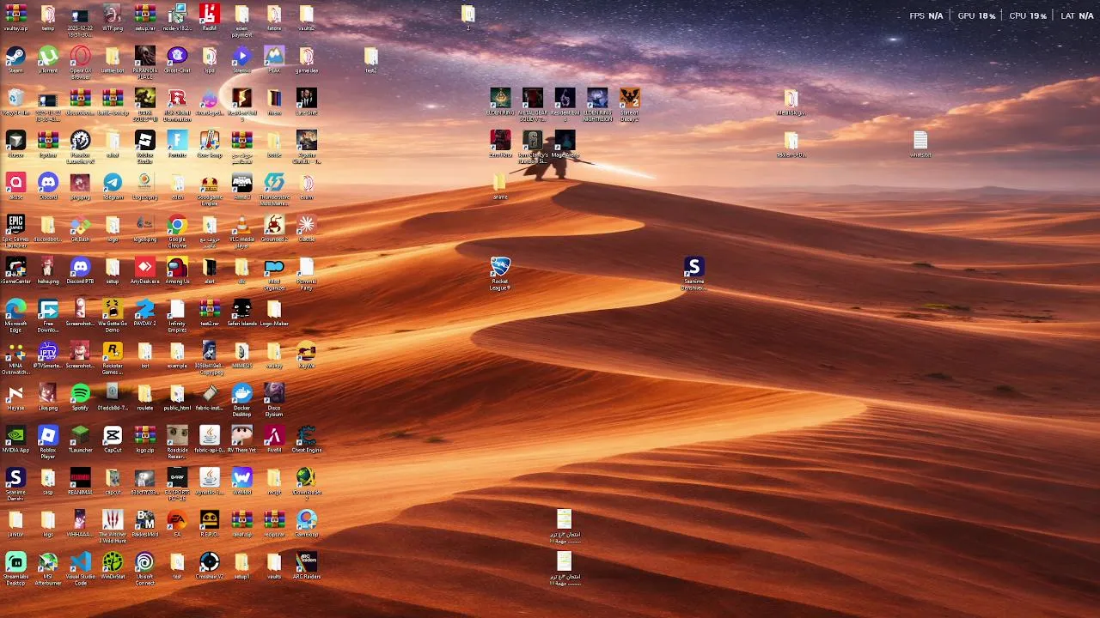Open the Core Temp shortcut
The image size is (1100, 618).
point(210,143)
